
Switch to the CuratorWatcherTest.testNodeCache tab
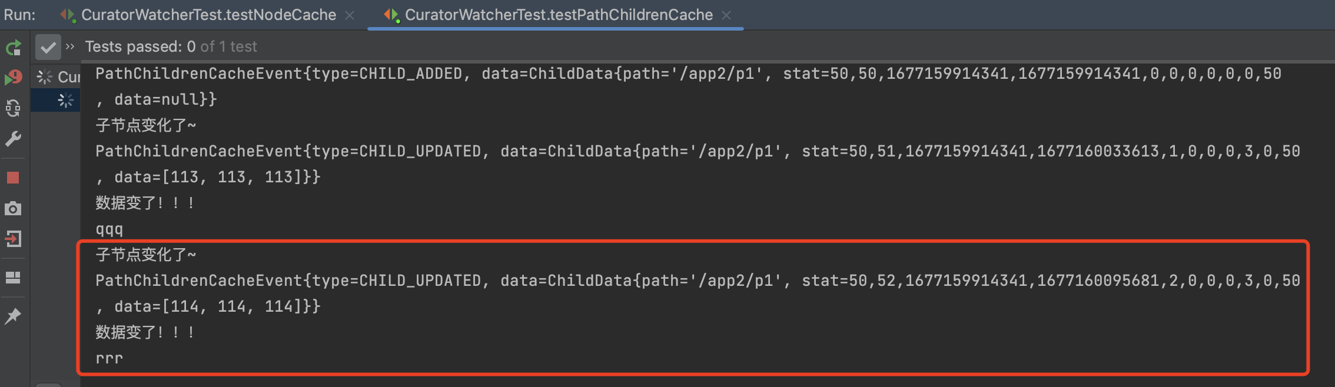(x=208, y=15)
